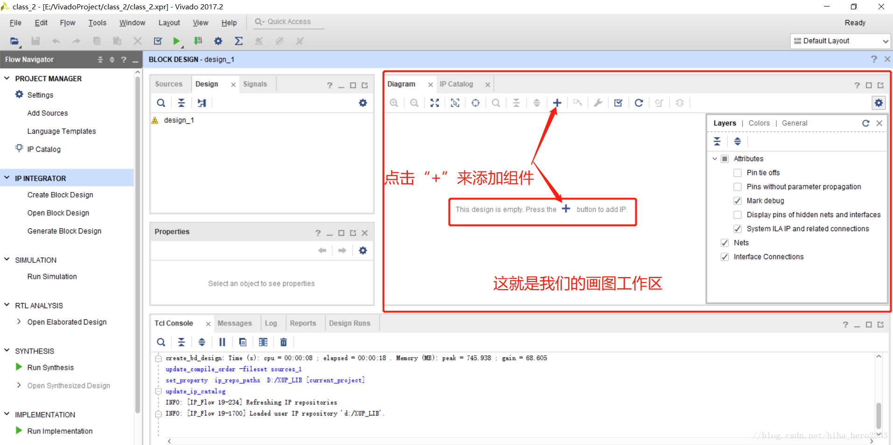
Task: Search in the Tcl Console
Action: click(x=161, y=342)
